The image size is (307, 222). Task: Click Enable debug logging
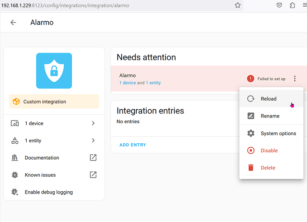point(49,192)
